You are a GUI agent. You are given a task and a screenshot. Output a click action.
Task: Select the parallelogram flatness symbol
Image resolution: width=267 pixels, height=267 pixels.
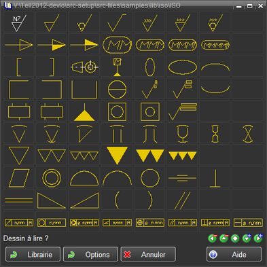pyautogui.click(x=19, y=178)
